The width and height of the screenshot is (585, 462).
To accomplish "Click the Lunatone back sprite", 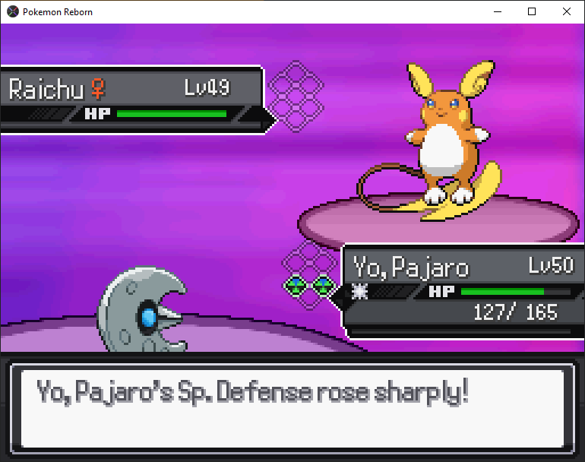I will (143, 309).
